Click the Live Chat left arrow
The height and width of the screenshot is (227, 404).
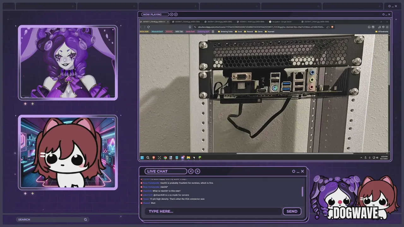click(x=191, y=171)
